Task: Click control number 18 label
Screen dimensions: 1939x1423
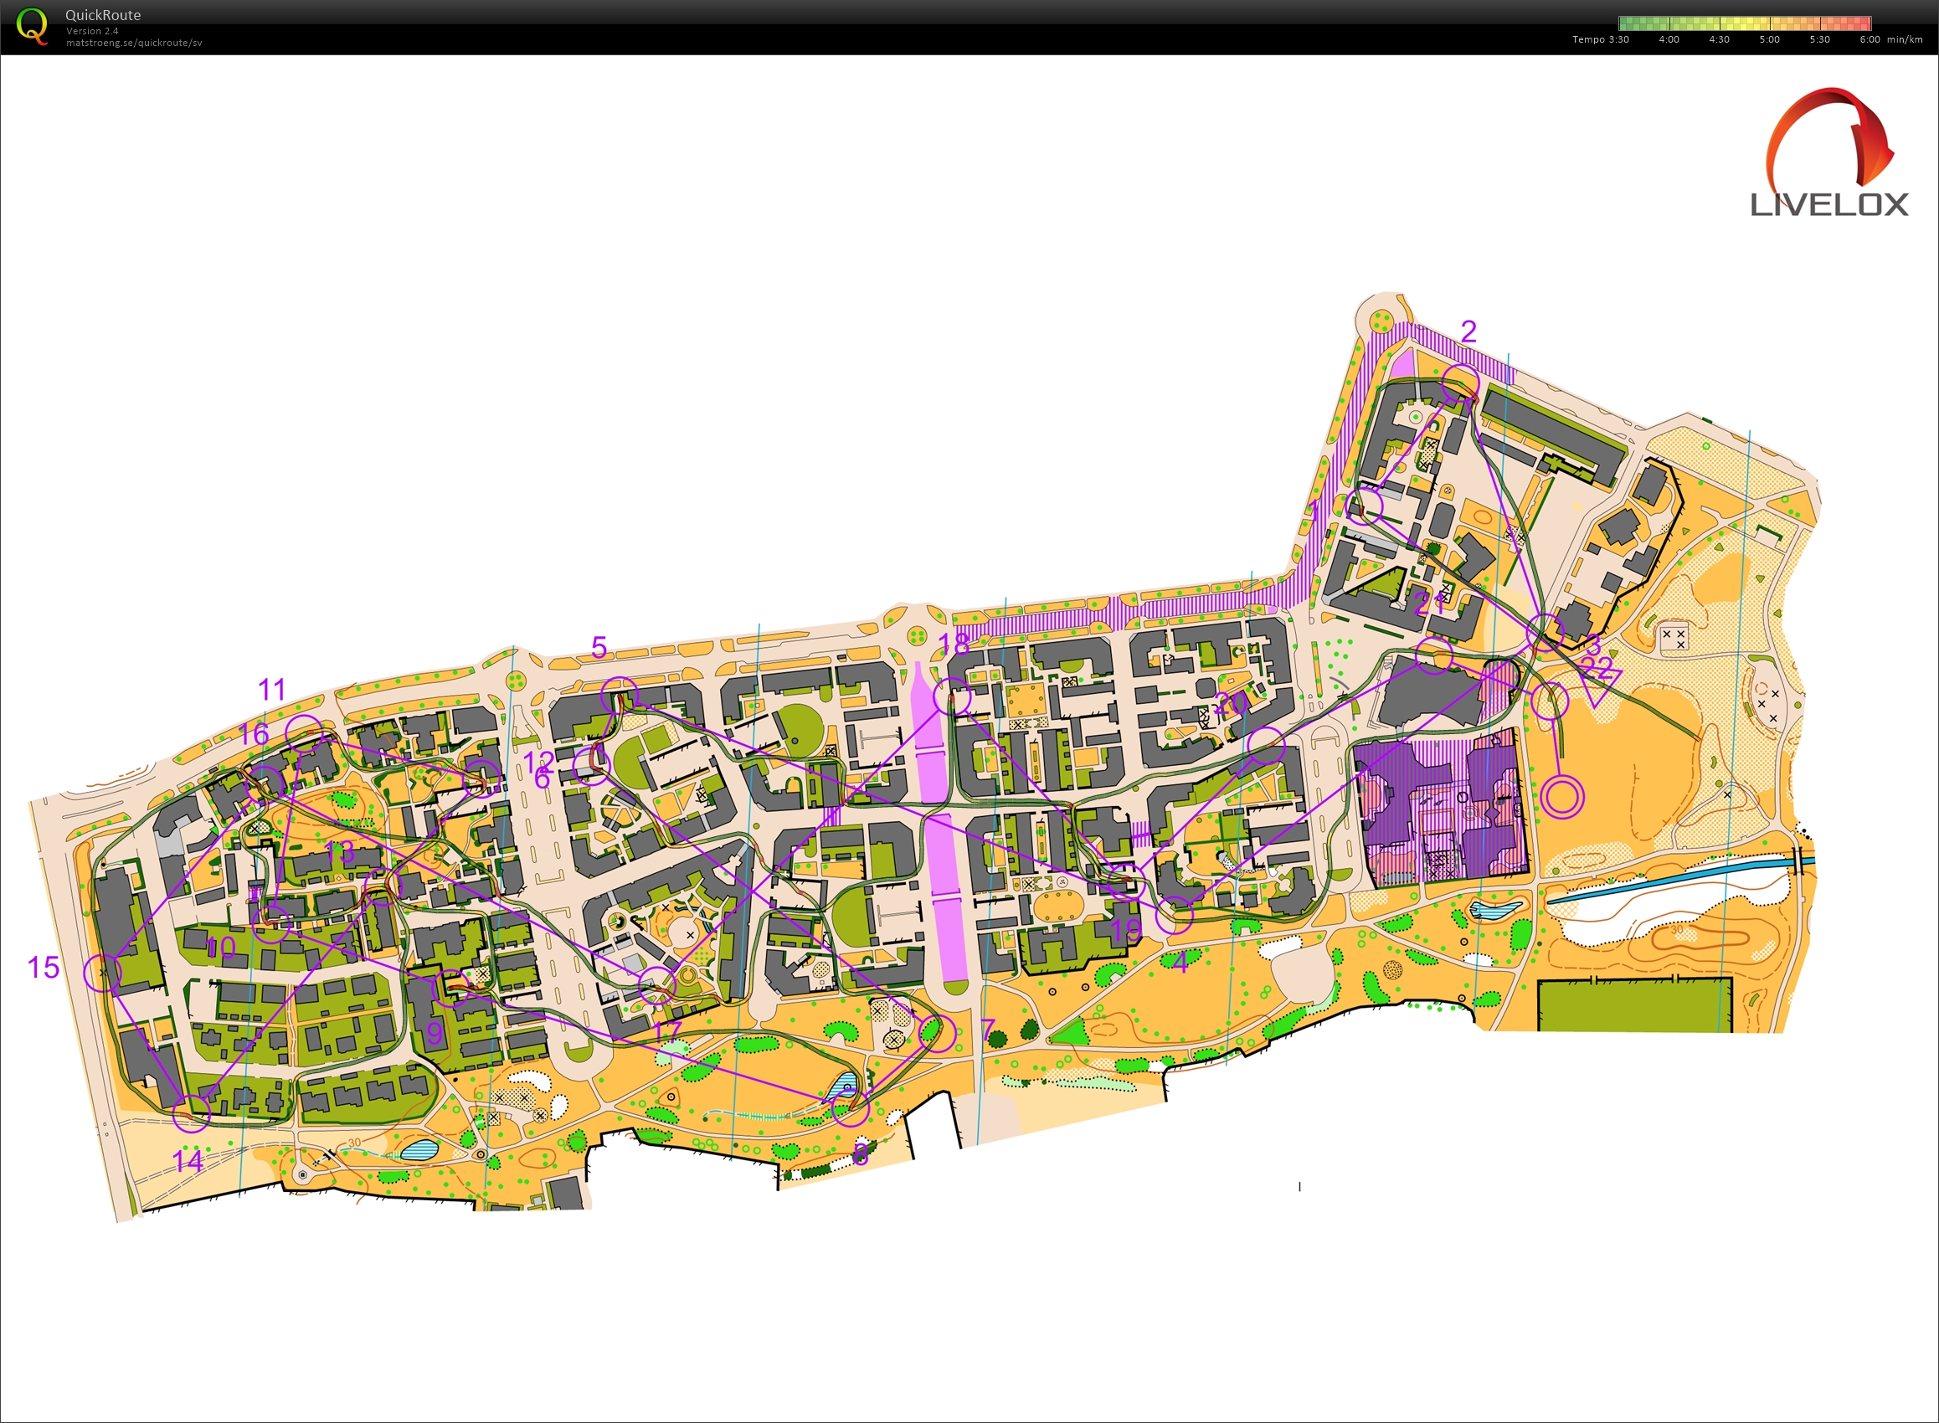Action: 954,644
